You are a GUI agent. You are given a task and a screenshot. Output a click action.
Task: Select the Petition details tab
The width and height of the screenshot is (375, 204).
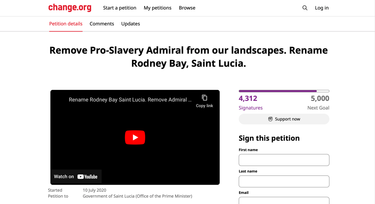66,24
